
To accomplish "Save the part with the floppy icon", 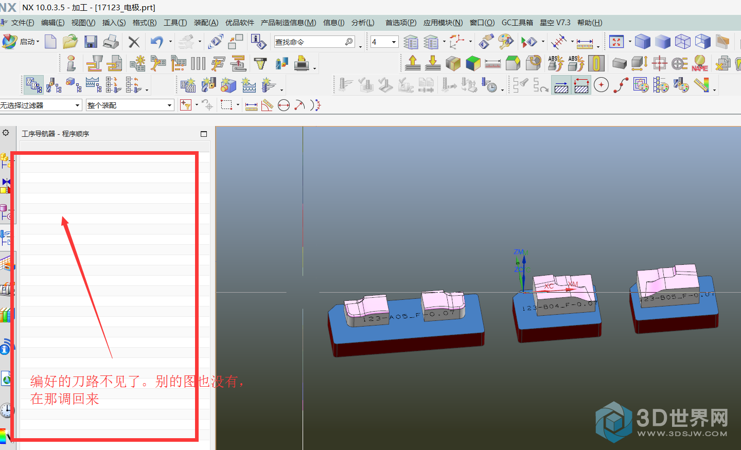I will click(91, 42).
